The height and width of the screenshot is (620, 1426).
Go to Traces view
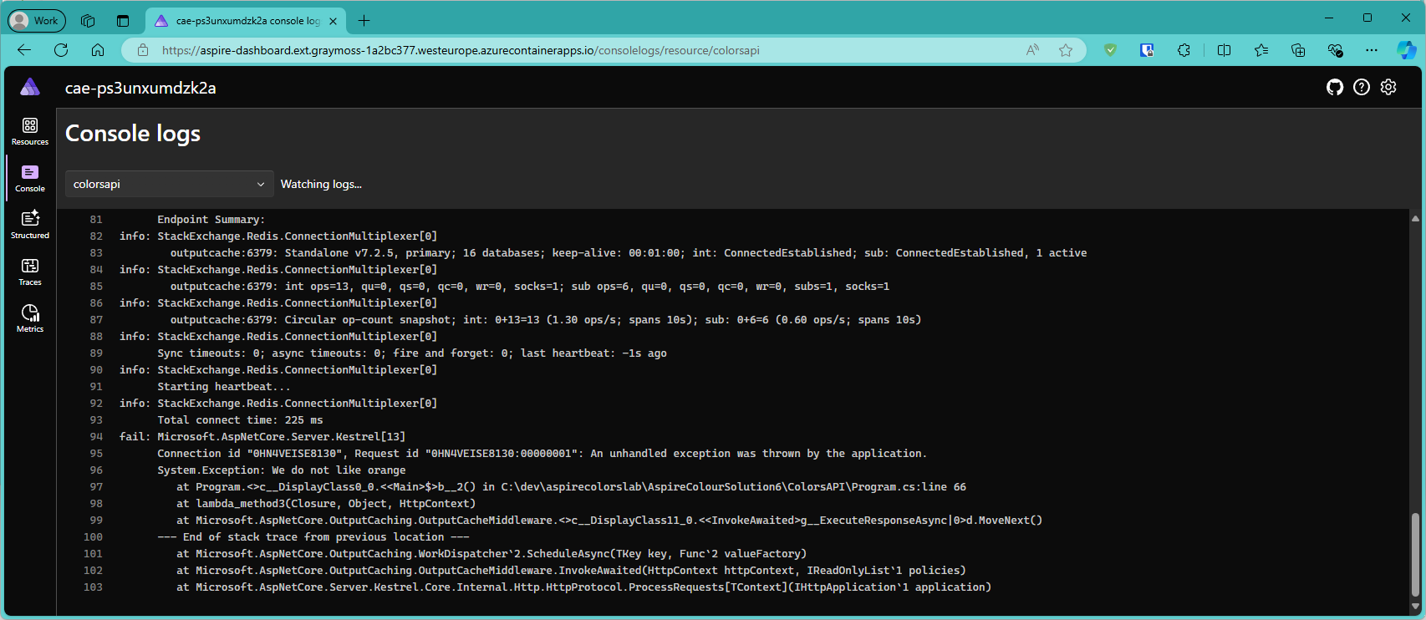(30, 272)
